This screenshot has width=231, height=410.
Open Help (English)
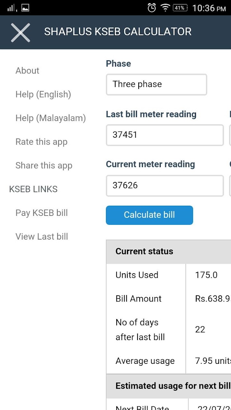[43, 94]
